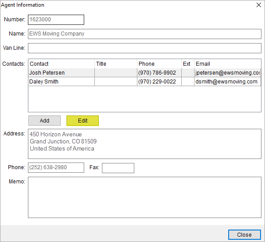Image resolution: width=265 pixels, height=242 pixels.
Task: Click the Close button at bottom
Action: (x=244, y=234)
